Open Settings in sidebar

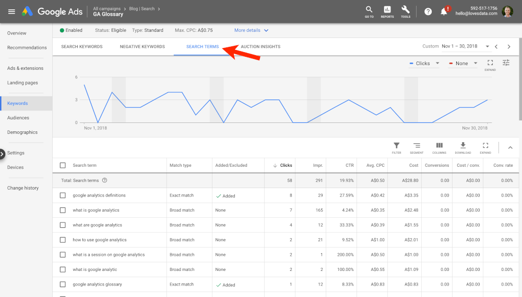pyautogui.click(x=16, y=153)
